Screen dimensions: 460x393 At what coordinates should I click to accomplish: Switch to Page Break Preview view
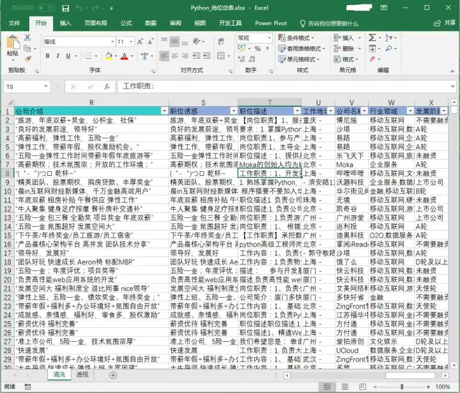click(x=363, y=387)
